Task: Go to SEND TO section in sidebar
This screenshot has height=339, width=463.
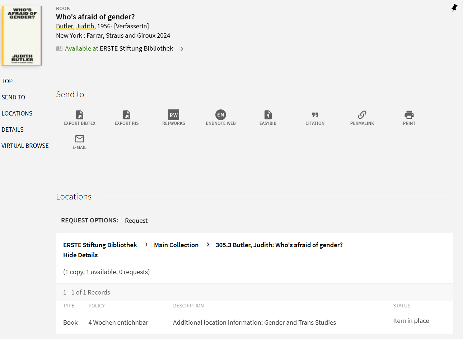Action: 13,97
